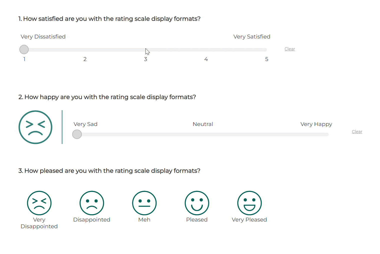Select the Very Disappointed frowning face icon

(x=39, y=203)
